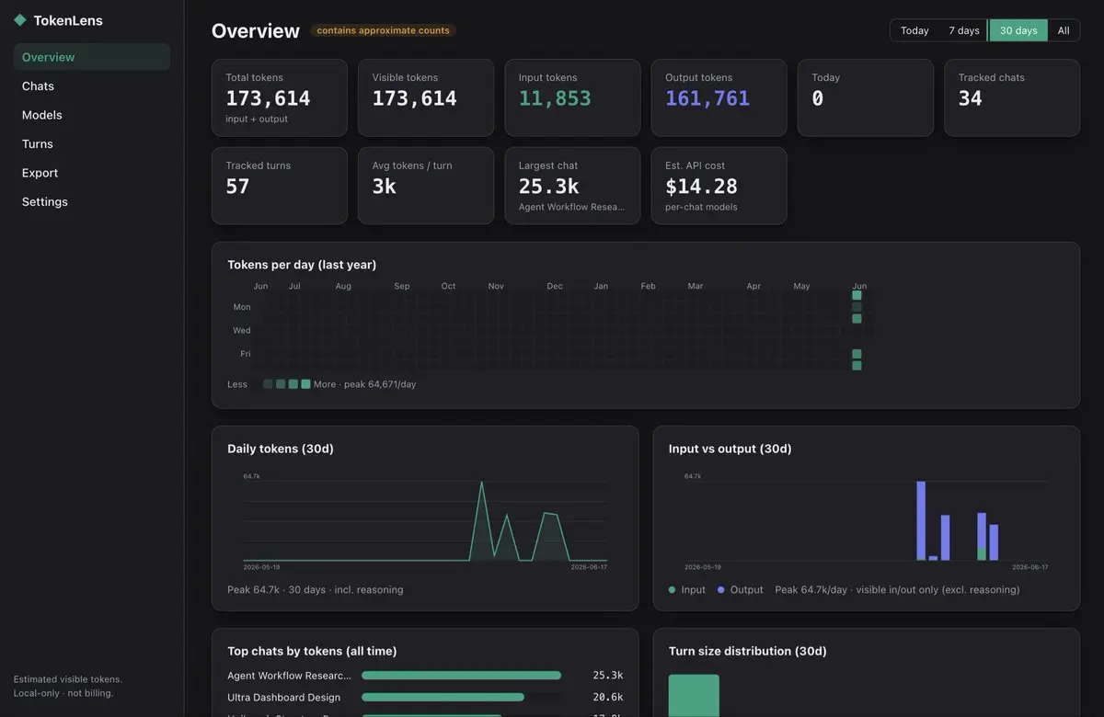The height and width of the screenshot is (717, 1104).
Task: Click the tallest purple output bar
Action: (921, 520)
